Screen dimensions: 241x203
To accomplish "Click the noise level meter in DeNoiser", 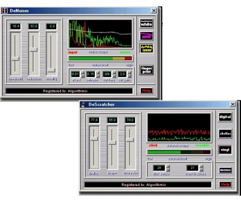I will point(100,58).
